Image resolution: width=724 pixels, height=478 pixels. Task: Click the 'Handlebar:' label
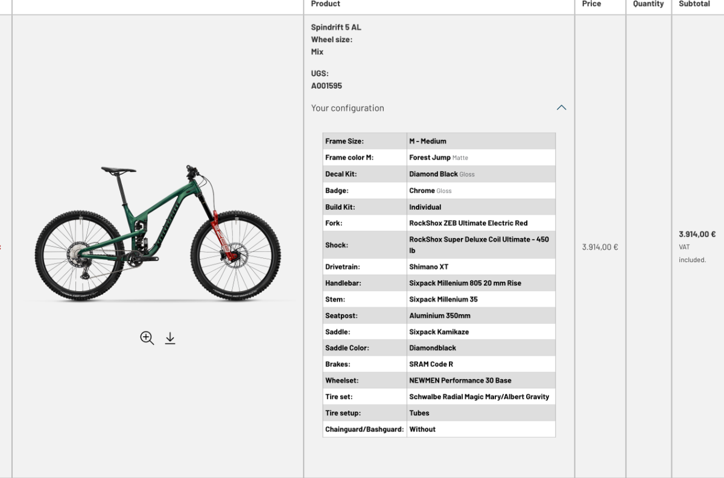point(343,283)
